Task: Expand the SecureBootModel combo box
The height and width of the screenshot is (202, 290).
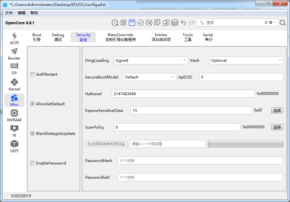Action: (149, 77)
